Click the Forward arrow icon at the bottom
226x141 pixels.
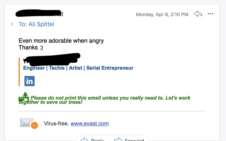tap(118, 139)
